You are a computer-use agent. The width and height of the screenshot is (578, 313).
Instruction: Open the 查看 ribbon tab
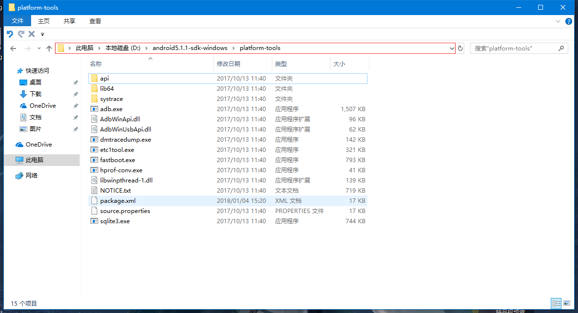95,21
